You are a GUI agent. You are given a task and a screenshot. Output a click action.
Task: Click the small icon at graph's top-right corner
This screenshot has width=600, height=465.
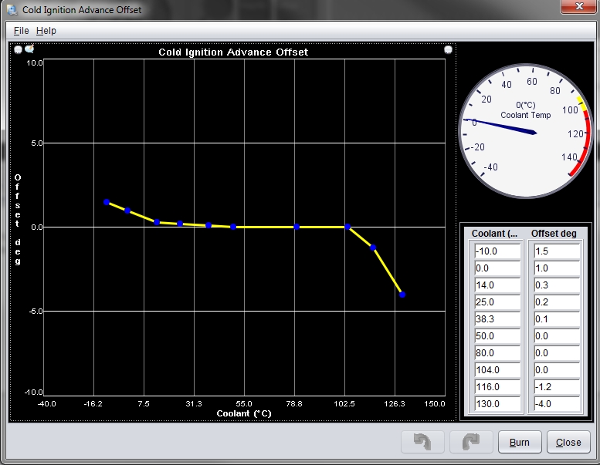pyautogui.click(x=448, y=50)
